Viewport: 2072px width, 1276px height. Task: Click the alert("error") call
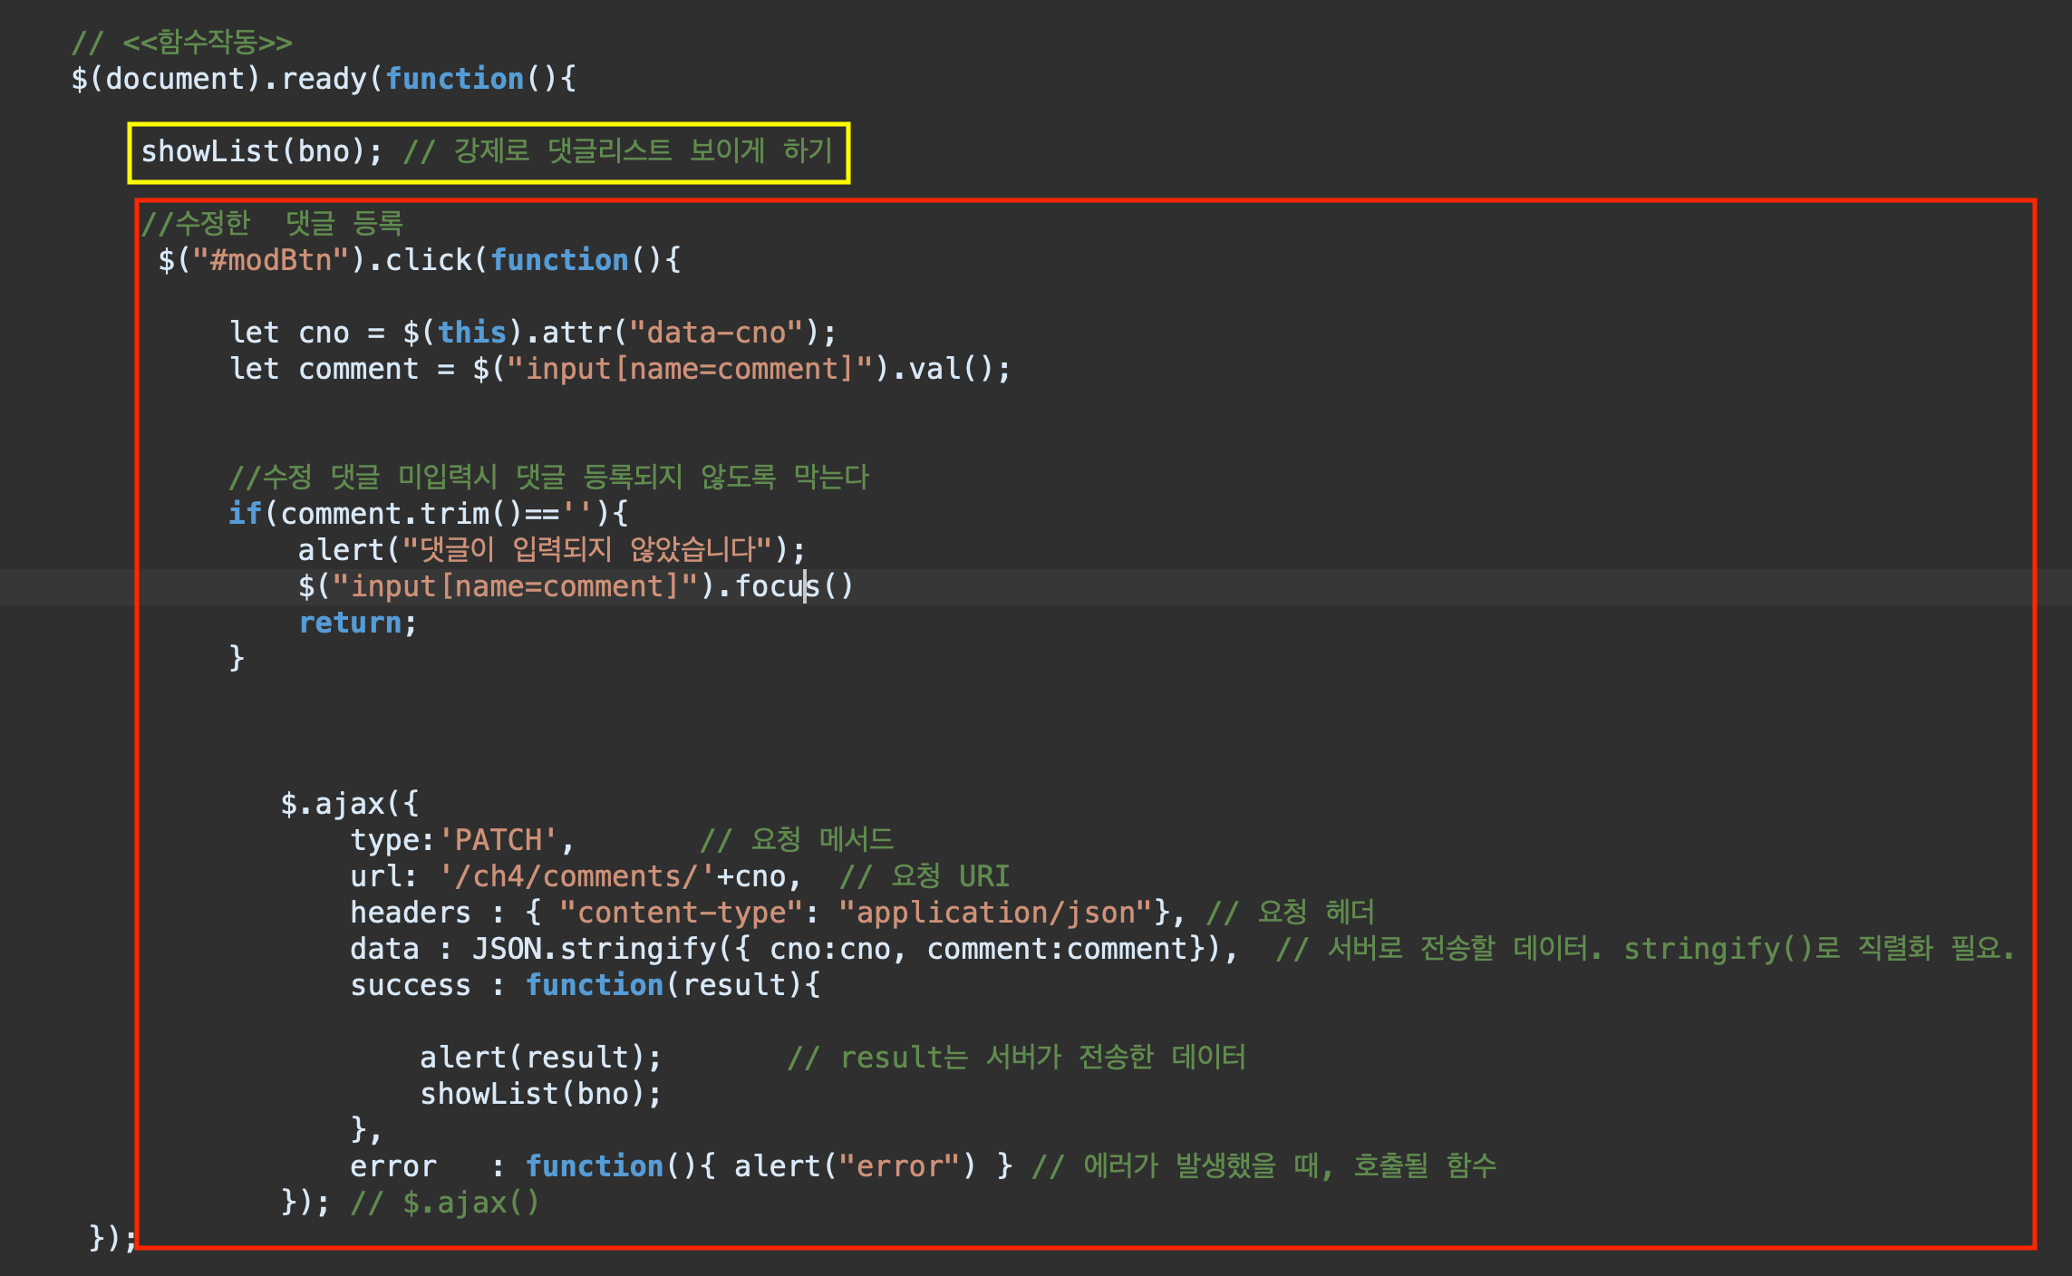[854, 1166]
